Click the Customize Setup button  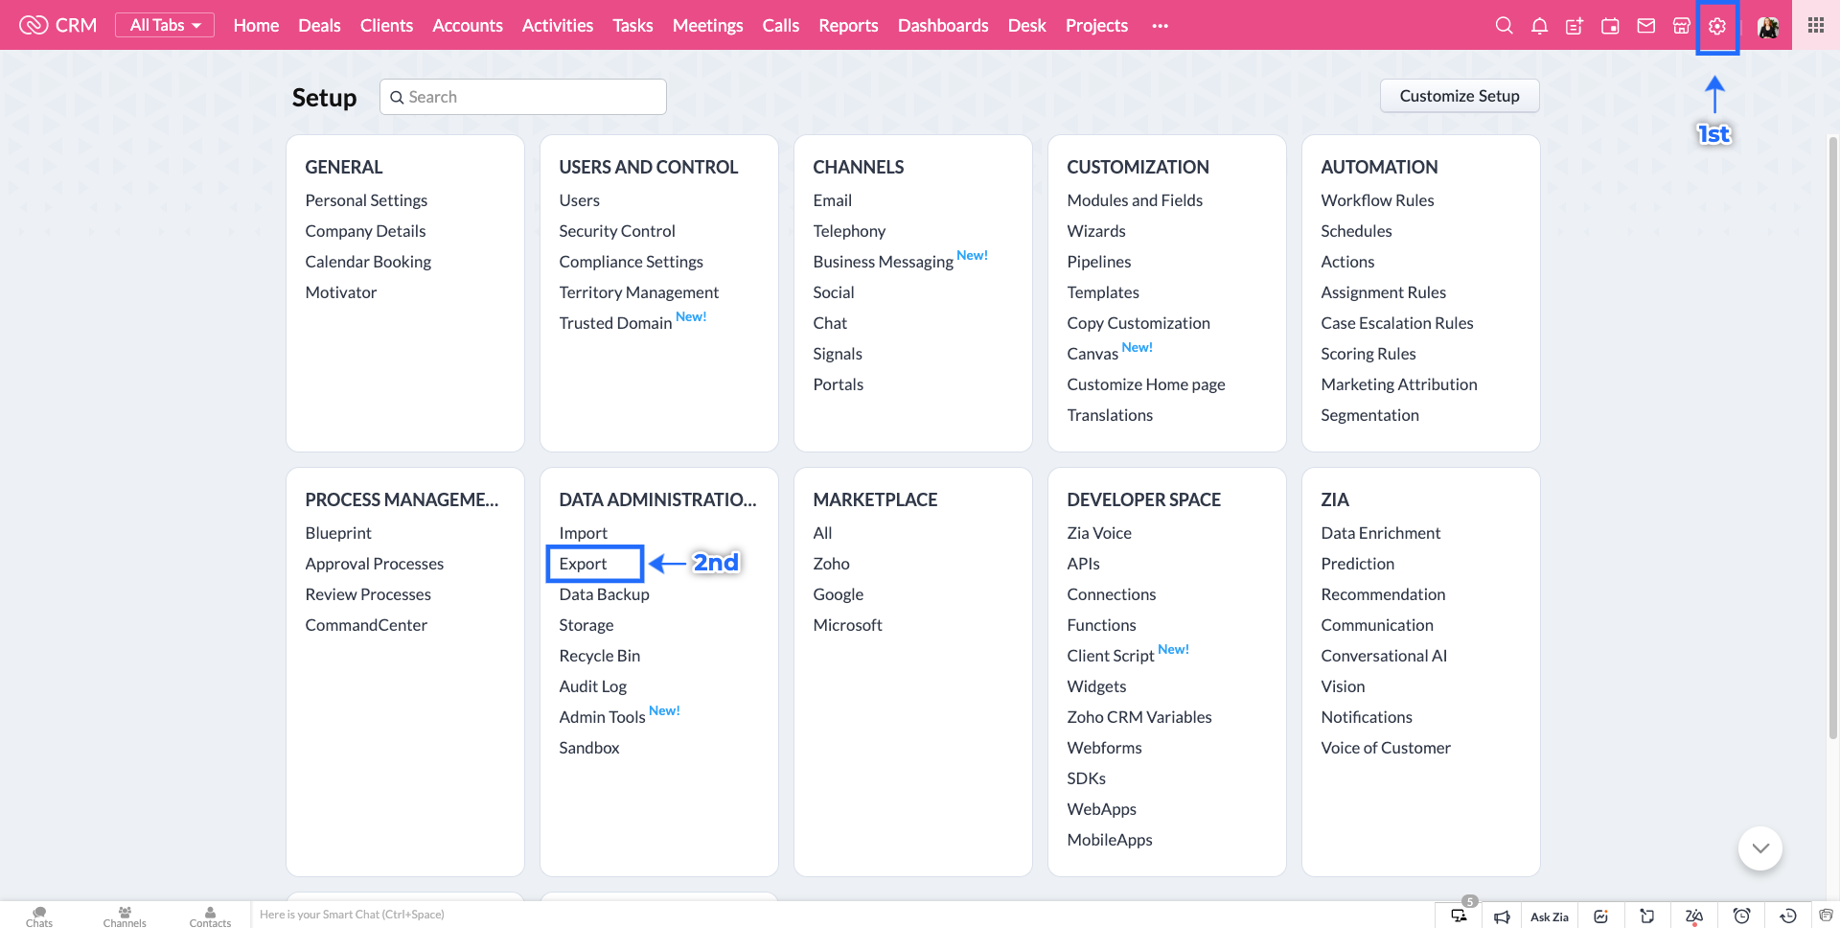click(1459, 96)
